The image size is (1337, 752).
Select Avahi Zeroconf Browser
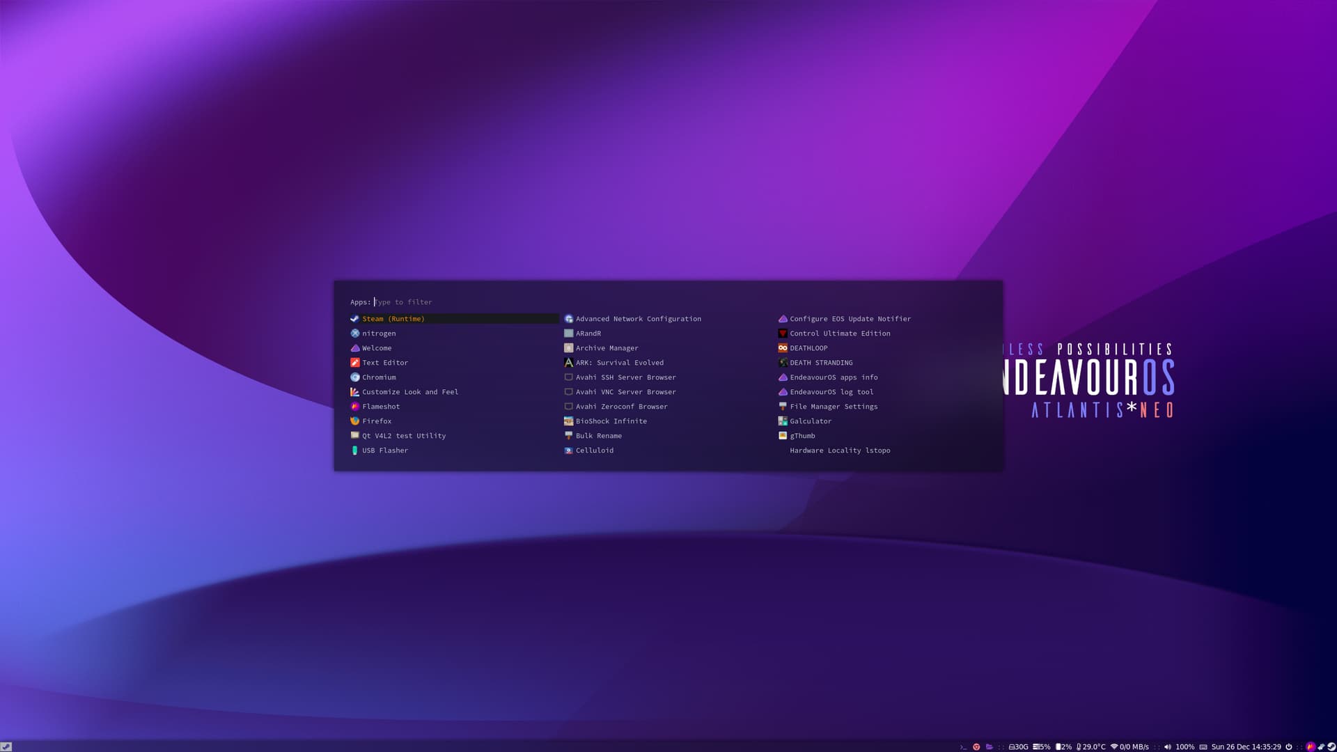click(667, 407)
